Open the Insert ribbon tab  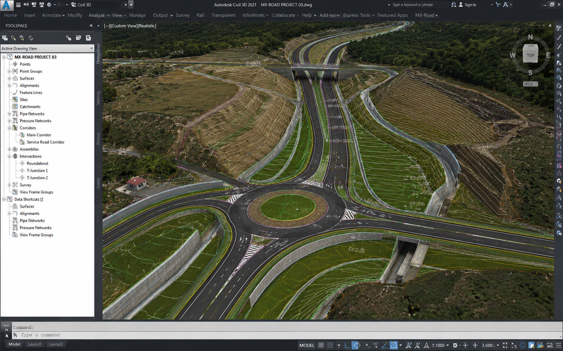(30, 15)
